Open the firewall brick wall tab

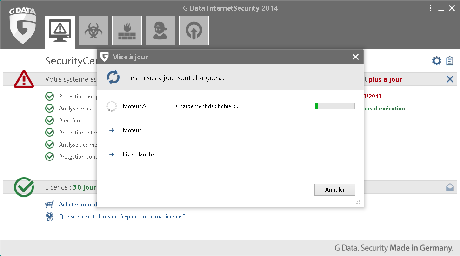pyautogui.click(x=127, y=31)
